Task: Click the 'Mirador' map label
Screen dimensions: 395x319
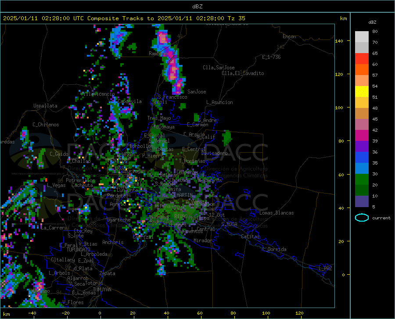Action: 202,240
